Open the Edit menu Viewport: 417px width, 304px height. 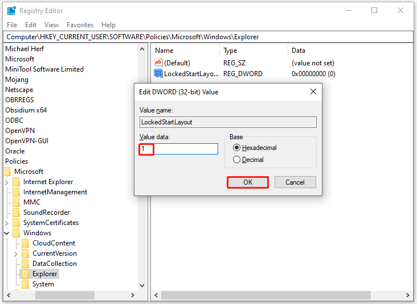[x=31, y=25]
